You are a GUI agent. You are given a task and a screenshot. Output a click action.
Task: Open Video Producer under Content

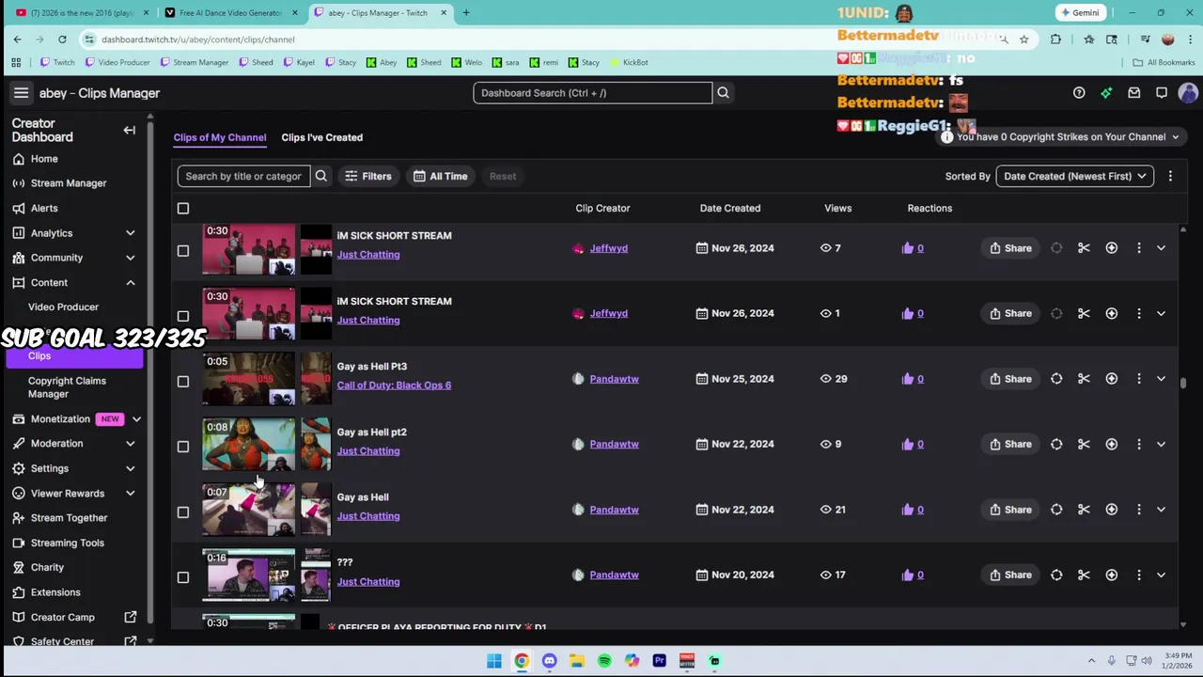(x=63, y=307)
